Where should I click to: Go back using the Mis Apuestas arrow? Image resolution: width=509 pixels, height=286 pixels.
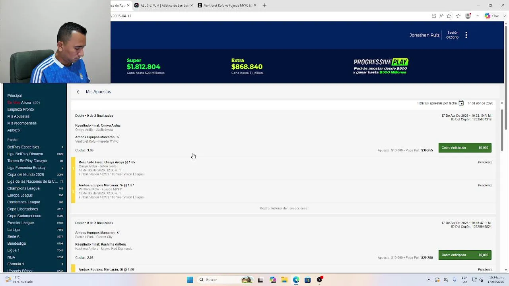tap(78, 92)
